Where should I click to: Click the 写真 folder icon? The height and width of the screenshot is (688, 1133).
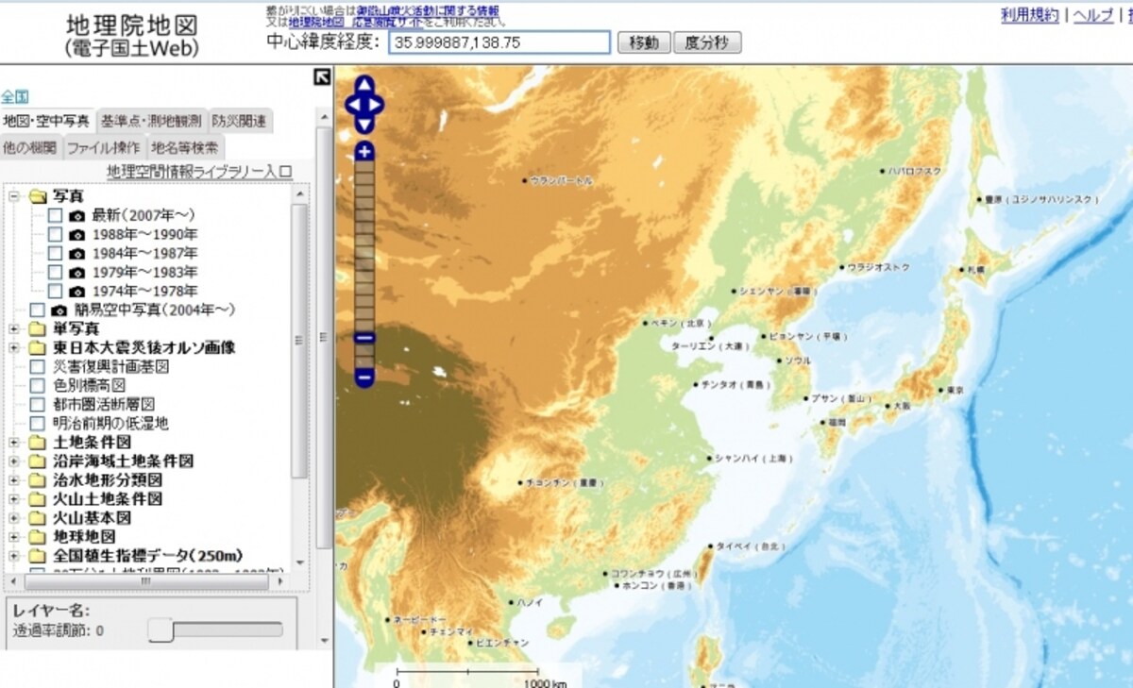(38, 196)
